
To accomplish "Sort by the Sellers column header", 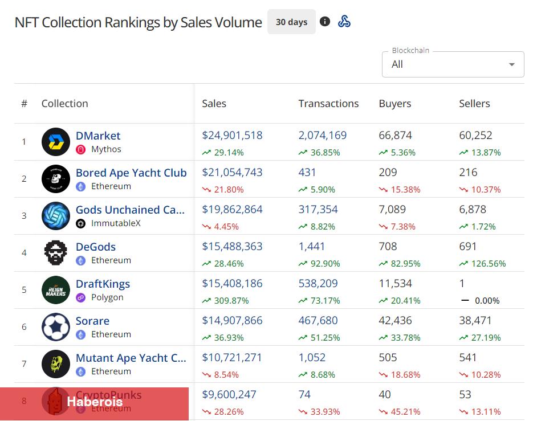I will [474, 104].
